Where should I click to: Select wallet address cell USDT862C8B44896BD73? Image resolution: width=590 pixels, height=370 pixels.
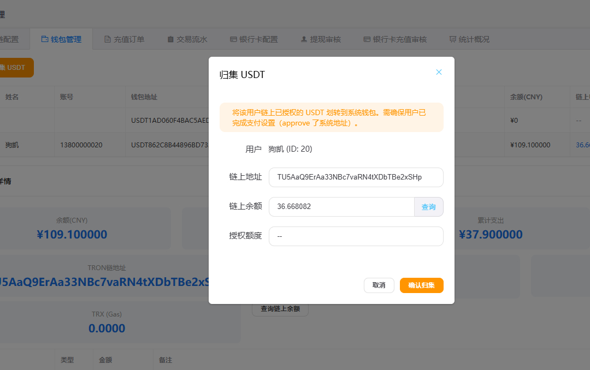170,145
